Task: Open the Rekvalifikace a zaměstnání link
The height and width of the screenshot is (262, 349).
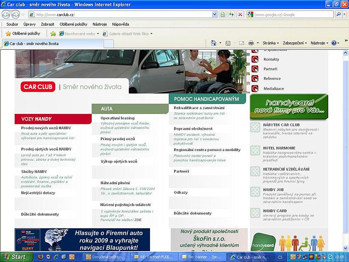Action: point(199,108)
